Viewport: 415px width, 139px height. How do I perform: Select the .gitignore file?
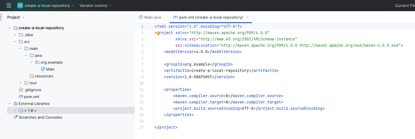click(33, 90)
